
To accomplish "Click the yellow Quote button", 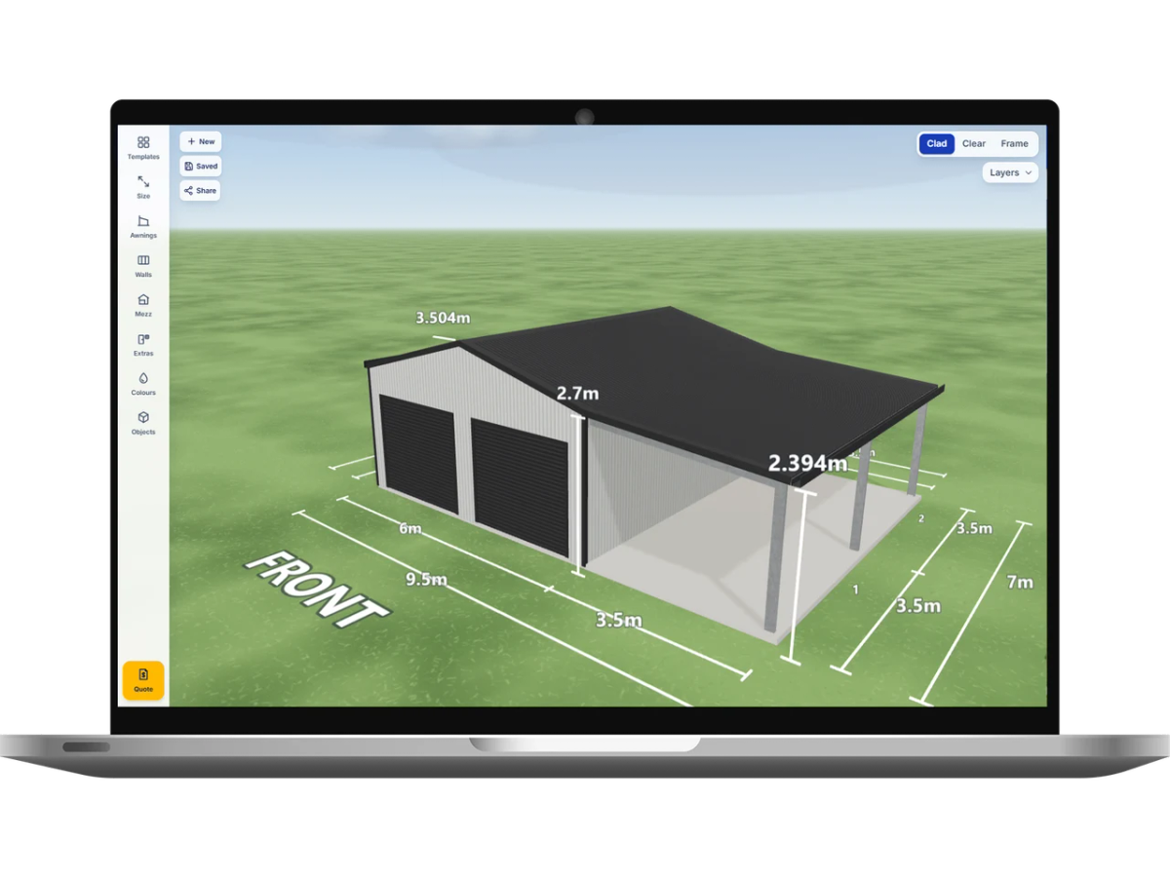I will point(143,680).
